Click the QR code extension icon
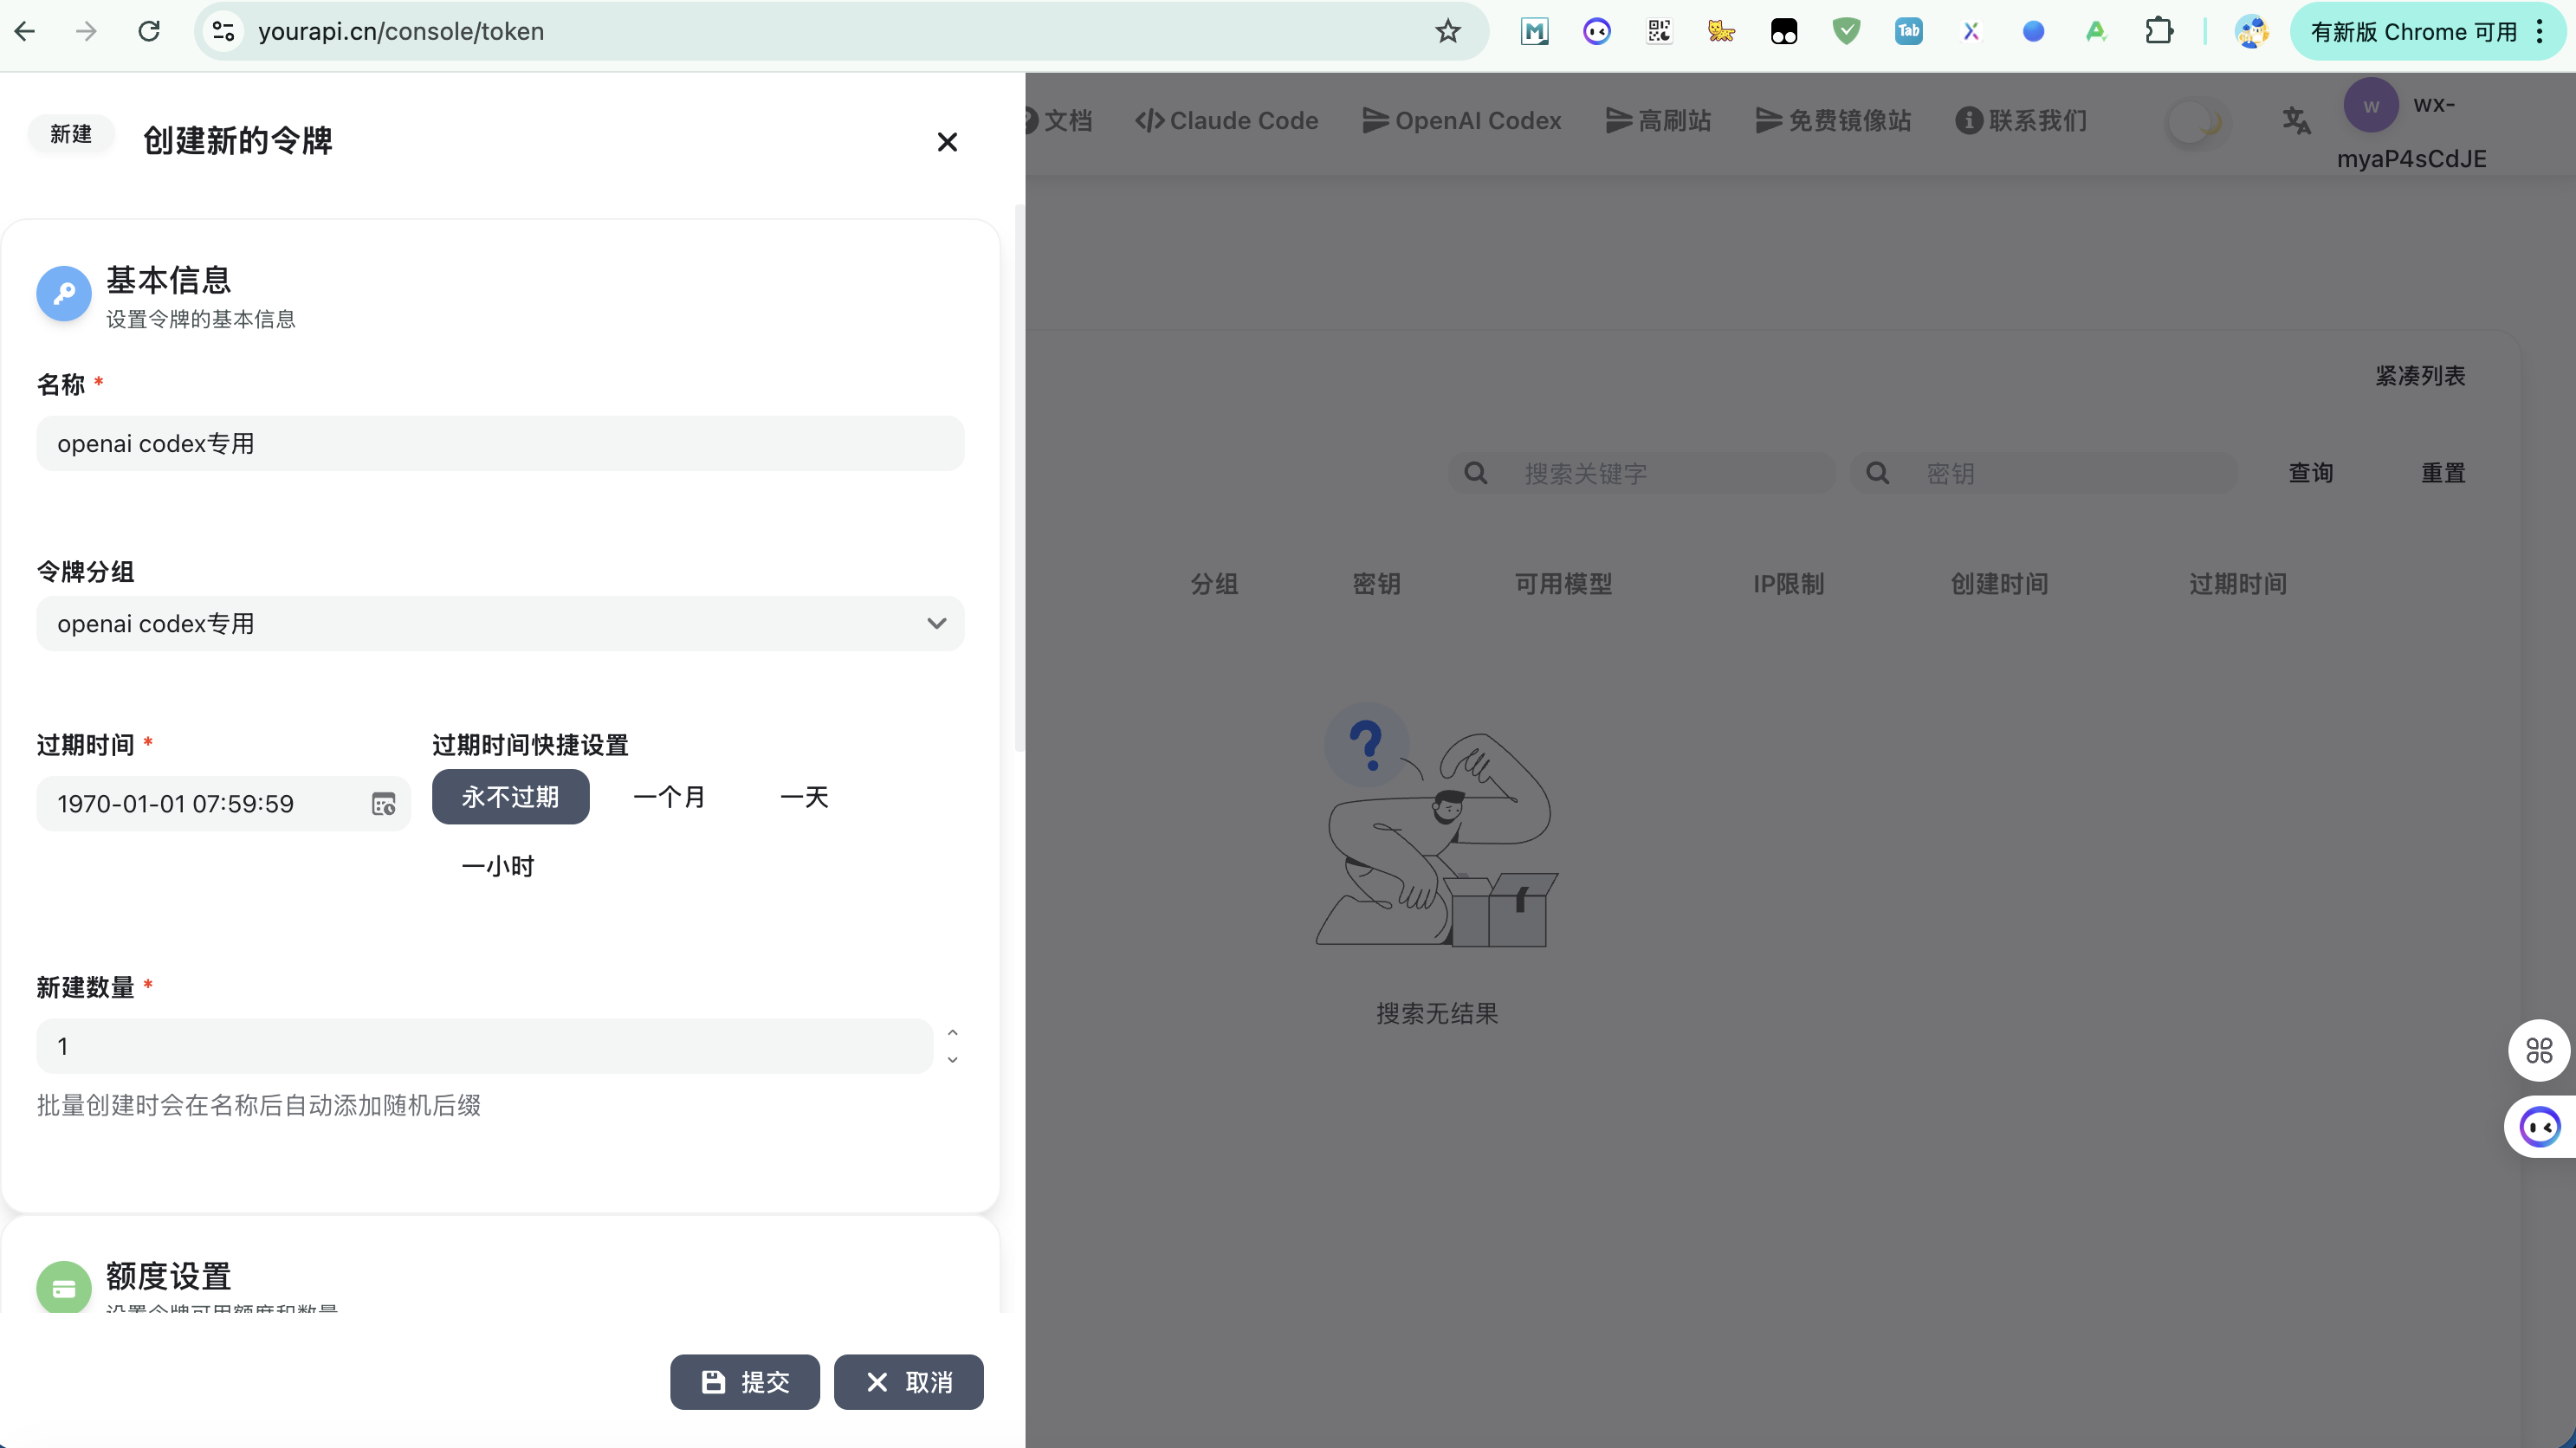Image resolution: width=2576 pixels, height=1448 pixels. tap(1659, 32)
